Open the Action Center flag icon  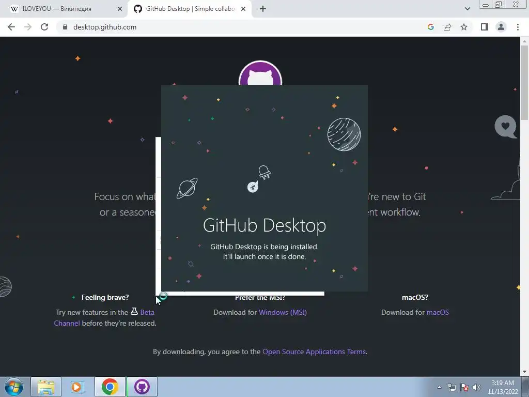(464, 387)
